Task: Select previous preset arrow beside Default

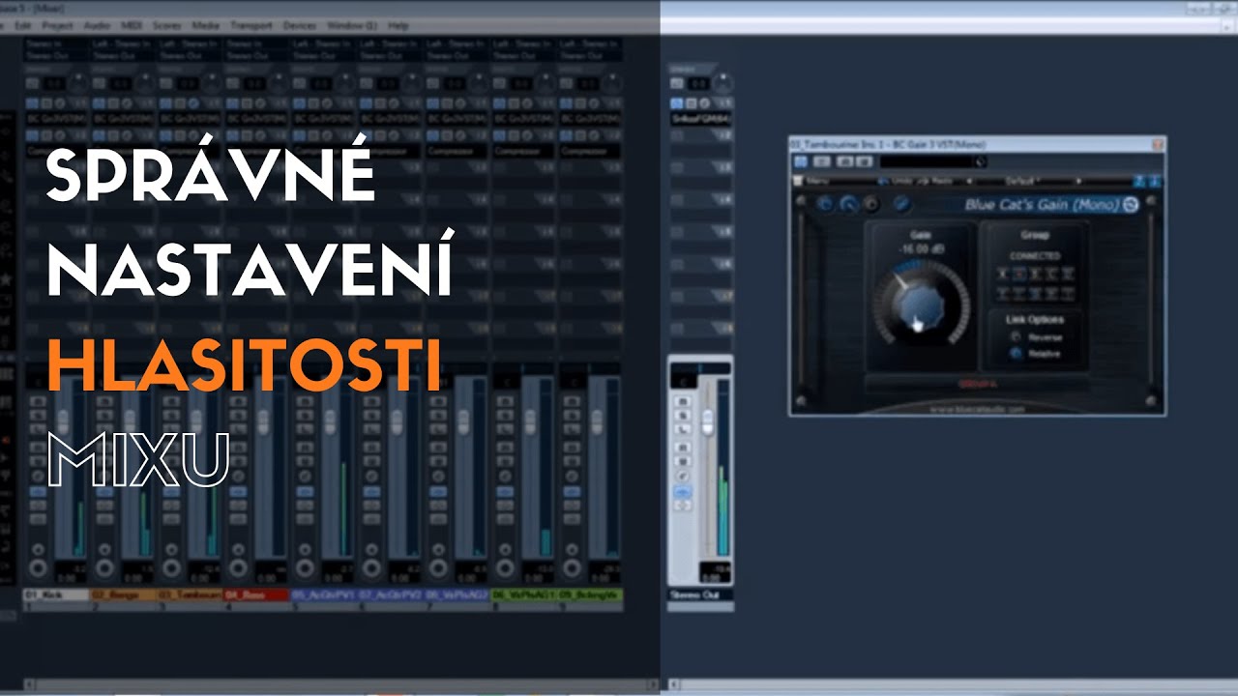Action: point(971,181)
